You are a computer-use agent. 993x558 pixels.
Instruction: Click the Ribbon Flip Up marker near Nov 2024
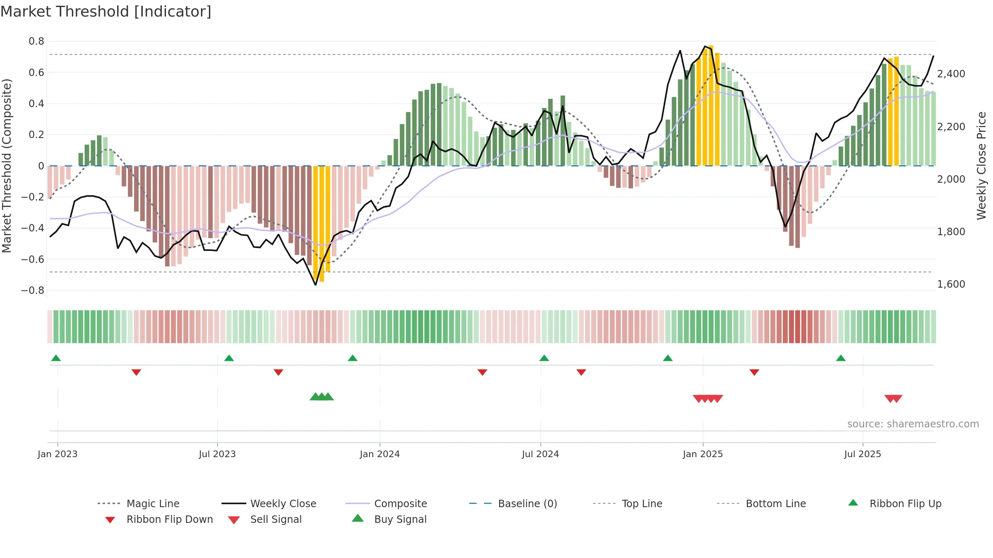pyautogui.click(x=668, y=358)
